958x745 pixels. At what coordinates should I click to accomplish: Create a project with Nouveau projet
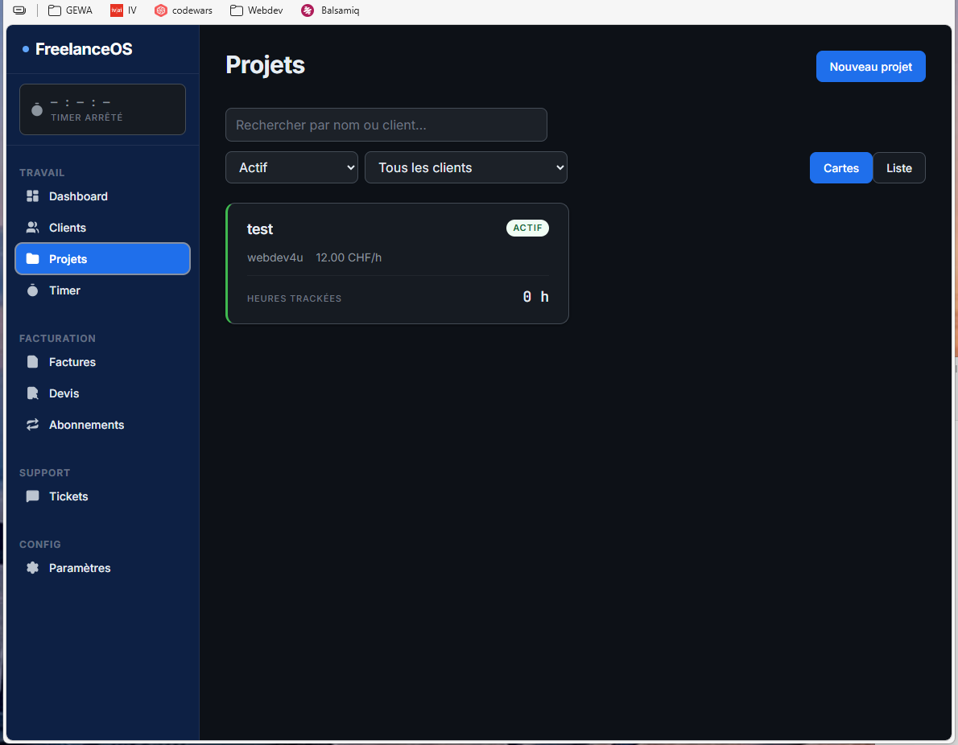point(870,67)
